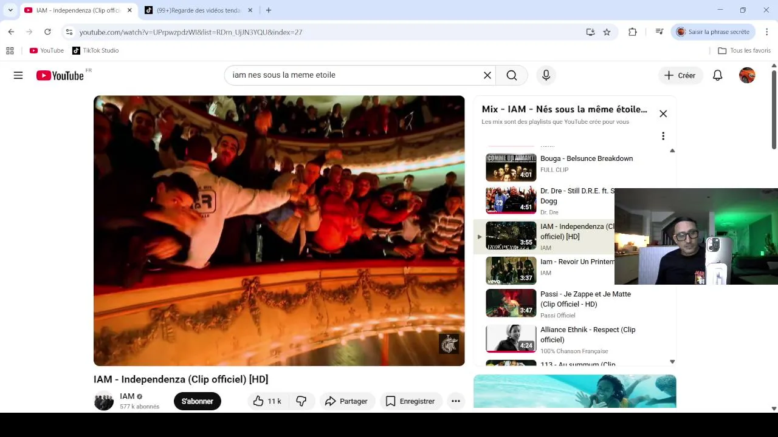
Task: Close the Mix playlist panel
Action: [663, 113]
